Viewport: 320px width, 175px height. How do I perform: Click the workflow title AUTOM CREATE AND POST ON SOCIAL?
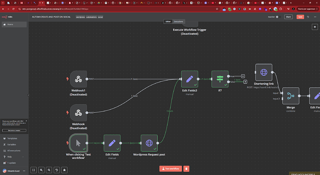(51, 17)
